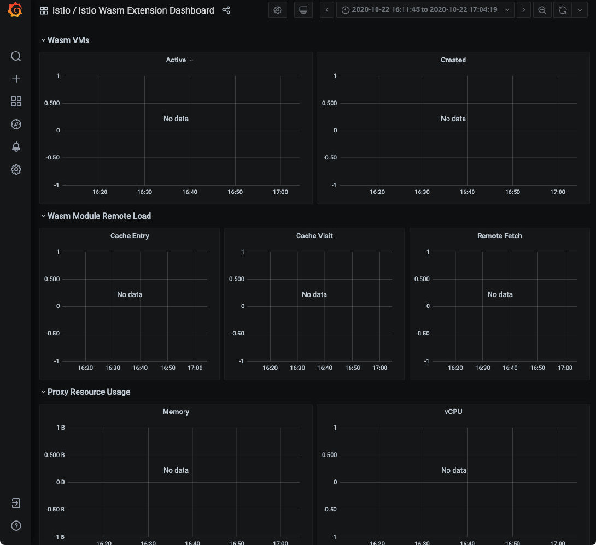Zoom out the time range
This screenshot has height=545, width=596.
[542, 10]
